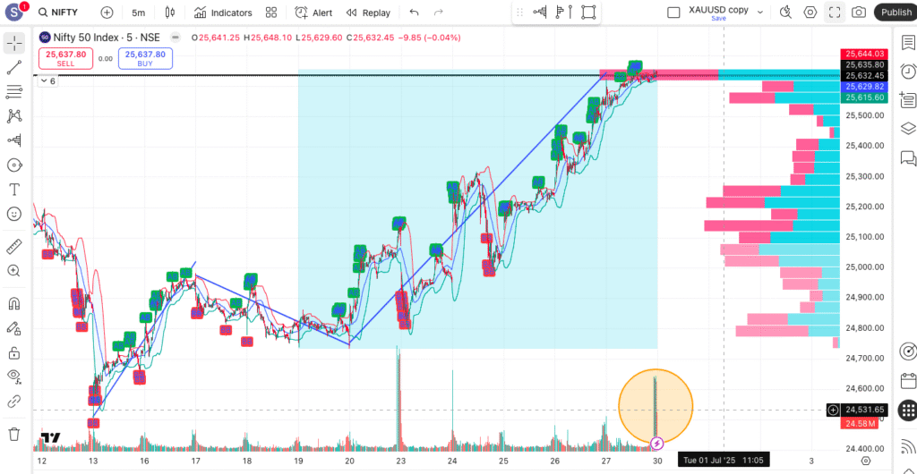Viewport: 917px width, 474px height.
Task: Click the 25,637.80 BUY button
Action: [x=145, y=58]
